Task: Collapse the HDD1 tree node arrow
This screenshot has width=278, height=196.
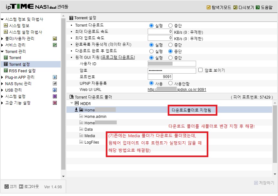Action: point(72,103)
